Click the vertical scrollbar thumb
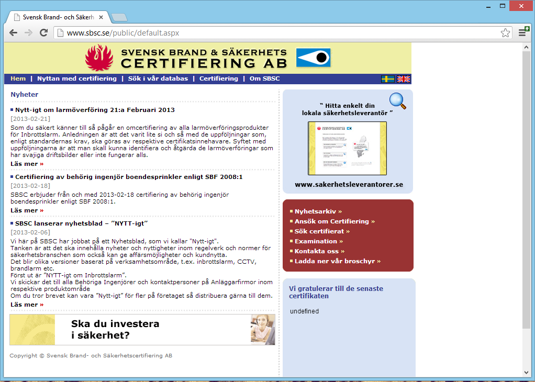Screen dimensions: 535x382 click(x=526, y=190)
